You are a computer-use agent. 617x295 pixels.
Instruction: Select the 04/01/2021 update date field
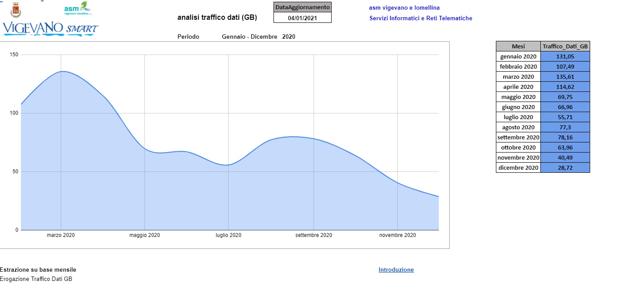coord(302,18)
